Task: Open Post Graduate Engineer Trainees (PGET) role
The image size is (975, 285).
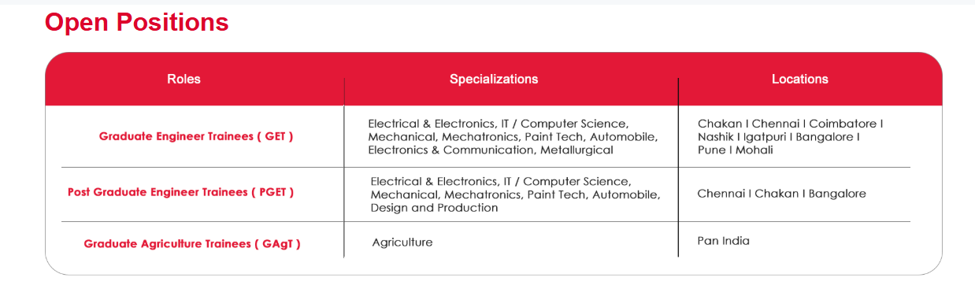Action: (181, 192)
